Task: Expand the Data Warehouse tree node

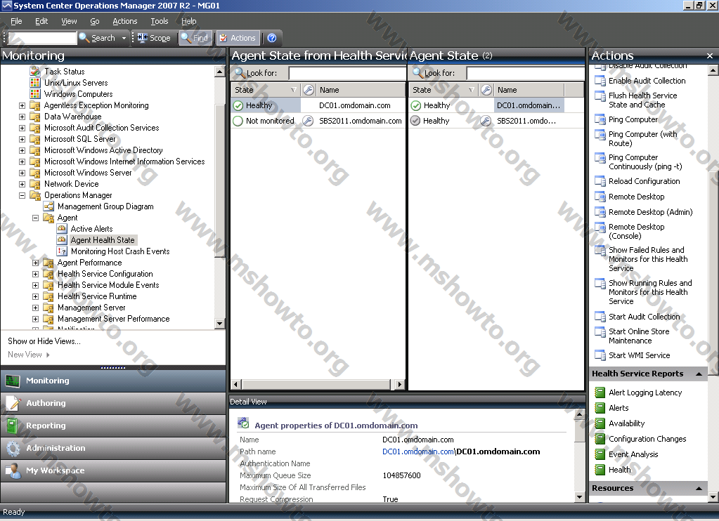Action: point(22,117)
